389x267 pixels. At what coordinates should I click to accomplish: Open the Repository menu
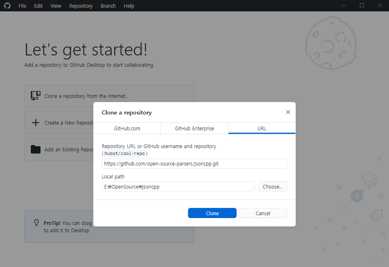(x=81, y=6)
